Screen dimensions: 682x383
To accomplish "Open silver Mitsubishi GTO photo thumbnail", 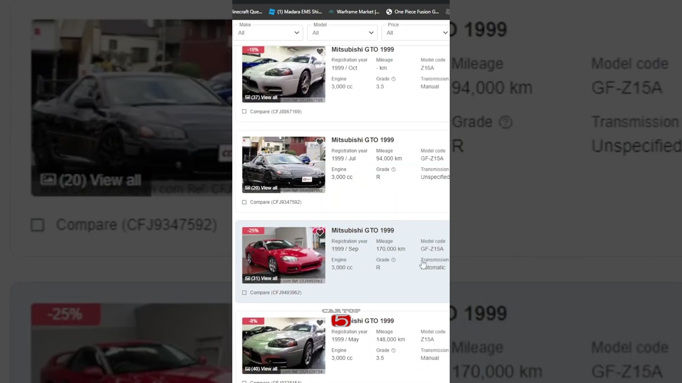I will 283,345.
